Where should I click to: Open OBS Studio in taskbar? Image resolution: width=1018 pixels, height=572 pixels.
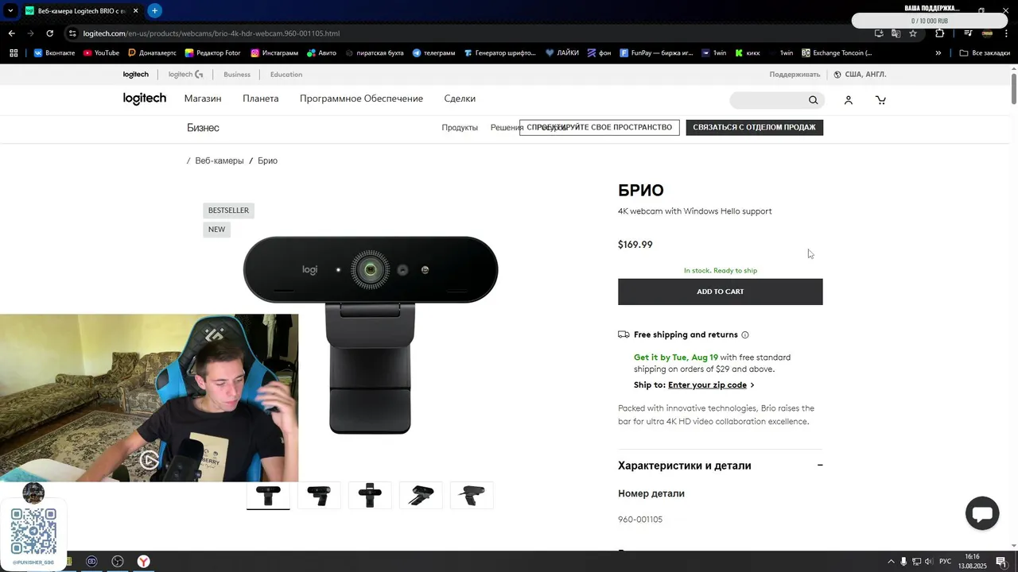click(118, 562)
